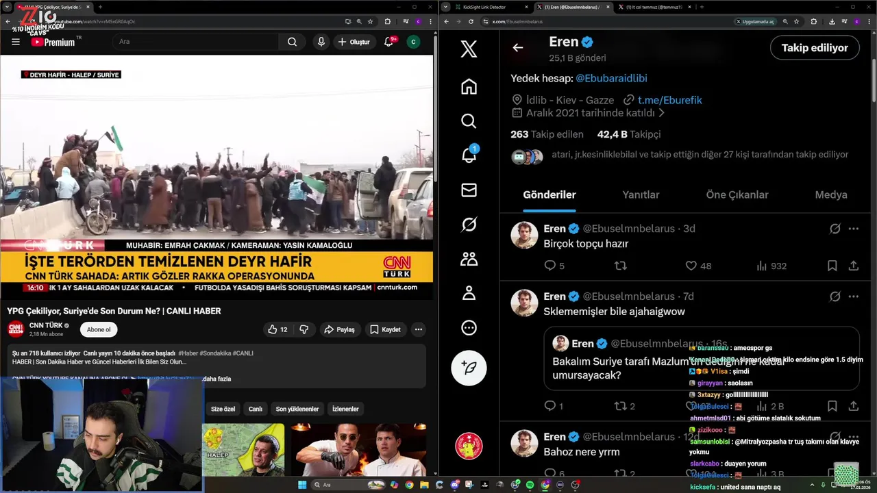
Task: Go to X Home house icon
Action: click(x=469, y=87)
